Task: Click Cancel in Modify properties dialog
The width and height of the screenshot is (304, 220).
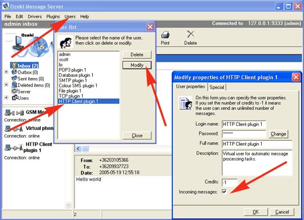Action: point(282,212)
